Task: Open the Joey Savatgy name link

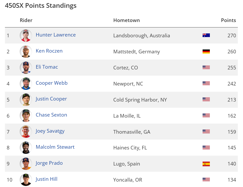Action: click(50, 131)
